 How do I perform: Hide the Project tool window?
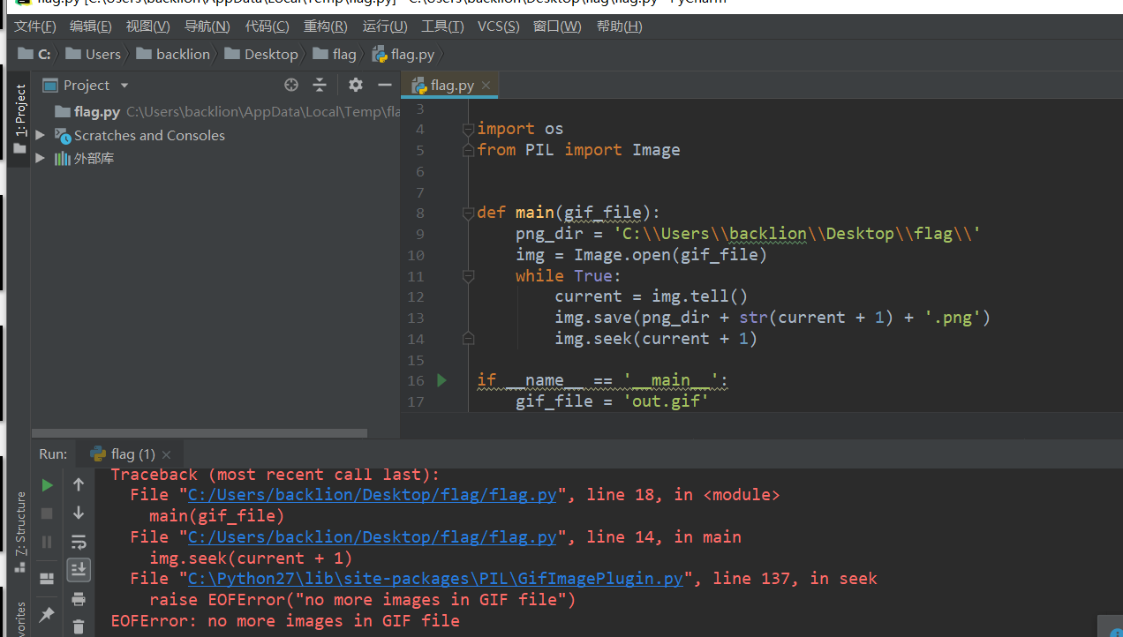point(384,85)
